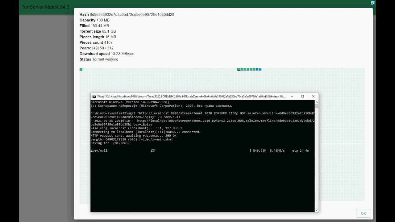Click the last teal-blue piece square in row
This screenshot has width=395, height=222.
260,69
